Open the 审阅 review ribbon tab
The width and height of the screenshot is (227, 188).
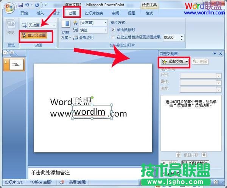coord(115,13)
